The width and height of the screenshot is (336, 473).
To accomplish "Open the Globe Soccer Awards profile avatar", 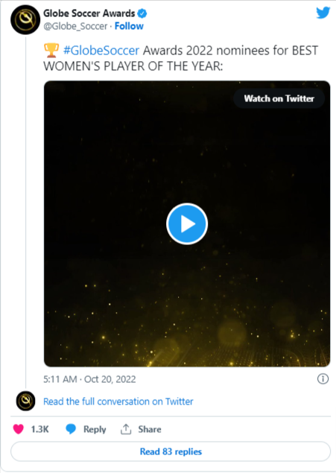I will click(x=25, y=19).
